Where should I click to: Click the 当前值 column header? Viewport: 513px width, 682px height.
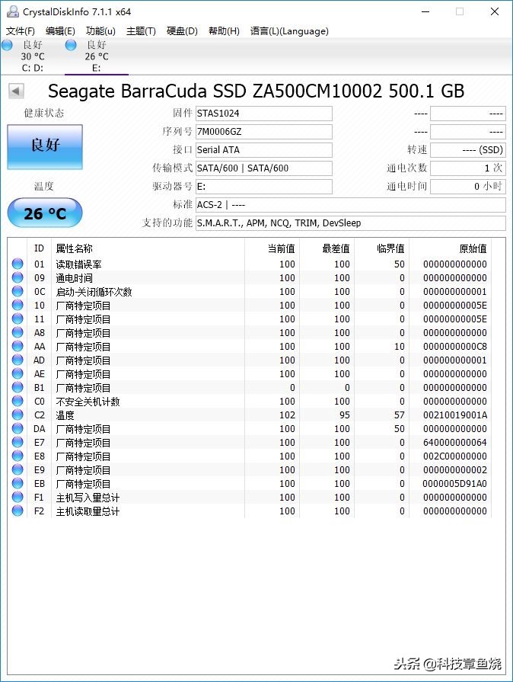coord(272,248)
